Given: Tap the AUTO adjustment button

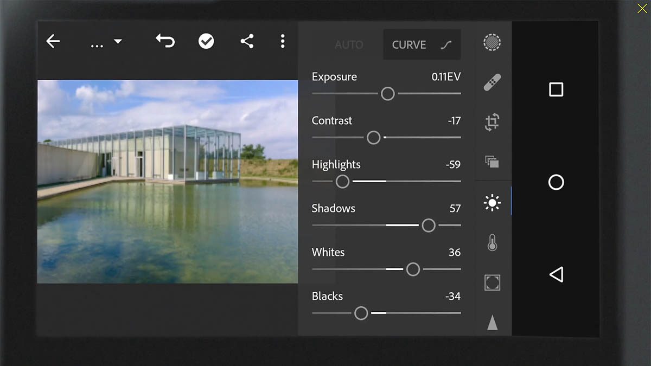Looking at the screenshot, I should point(349,45).
